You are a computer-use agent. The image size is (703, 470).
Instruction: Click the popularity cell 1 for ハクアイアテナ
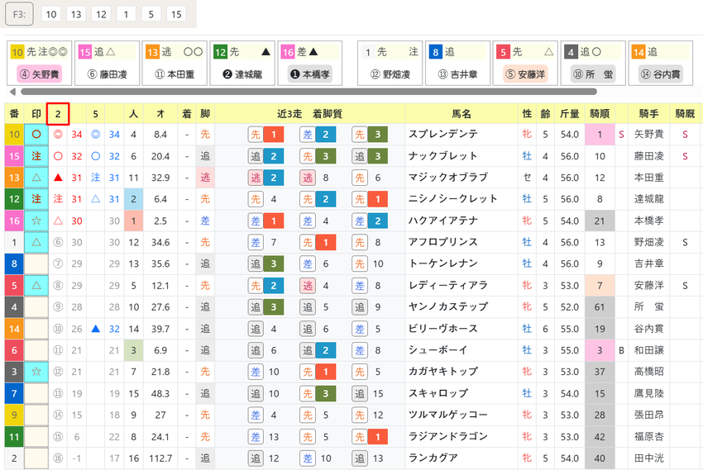click(x=134, y=221)
